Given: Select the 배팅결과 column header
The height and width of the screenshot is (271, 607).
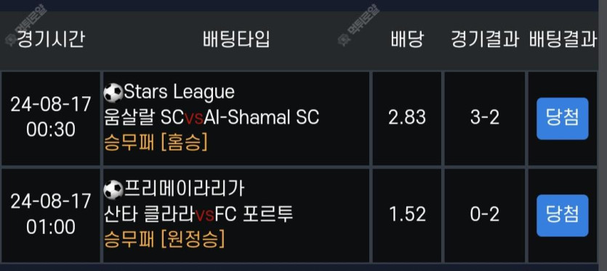Looking at the screenshot, I should point(563,39).
